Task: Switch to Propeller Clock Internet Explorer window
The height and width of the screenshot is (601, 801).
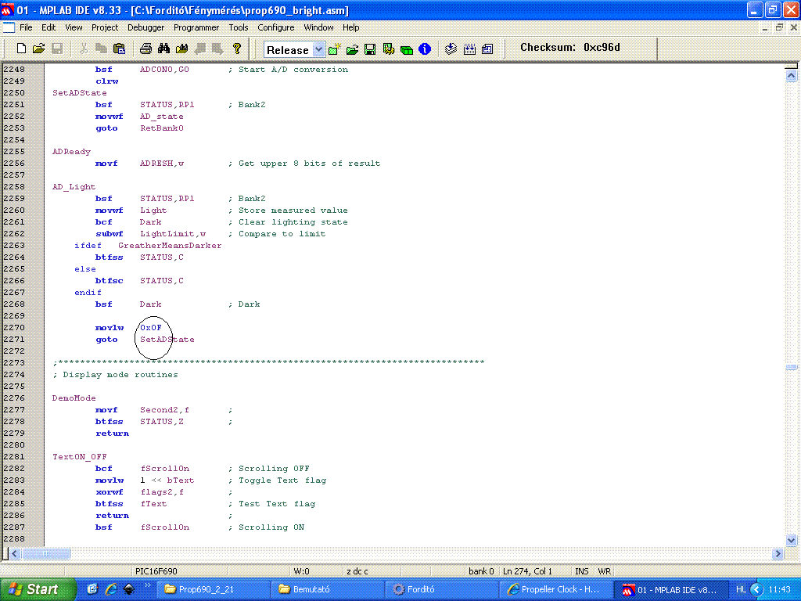Action: tap(554, 589)
